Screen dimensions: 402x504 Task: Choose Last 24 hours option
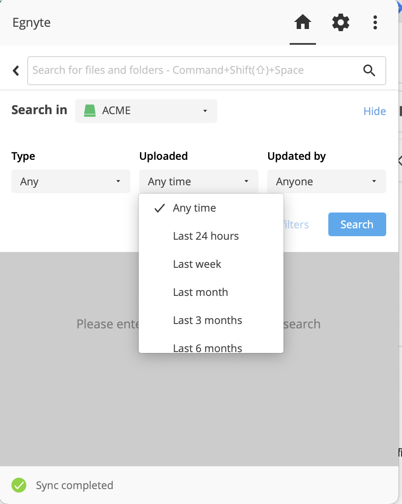point(206,236)
